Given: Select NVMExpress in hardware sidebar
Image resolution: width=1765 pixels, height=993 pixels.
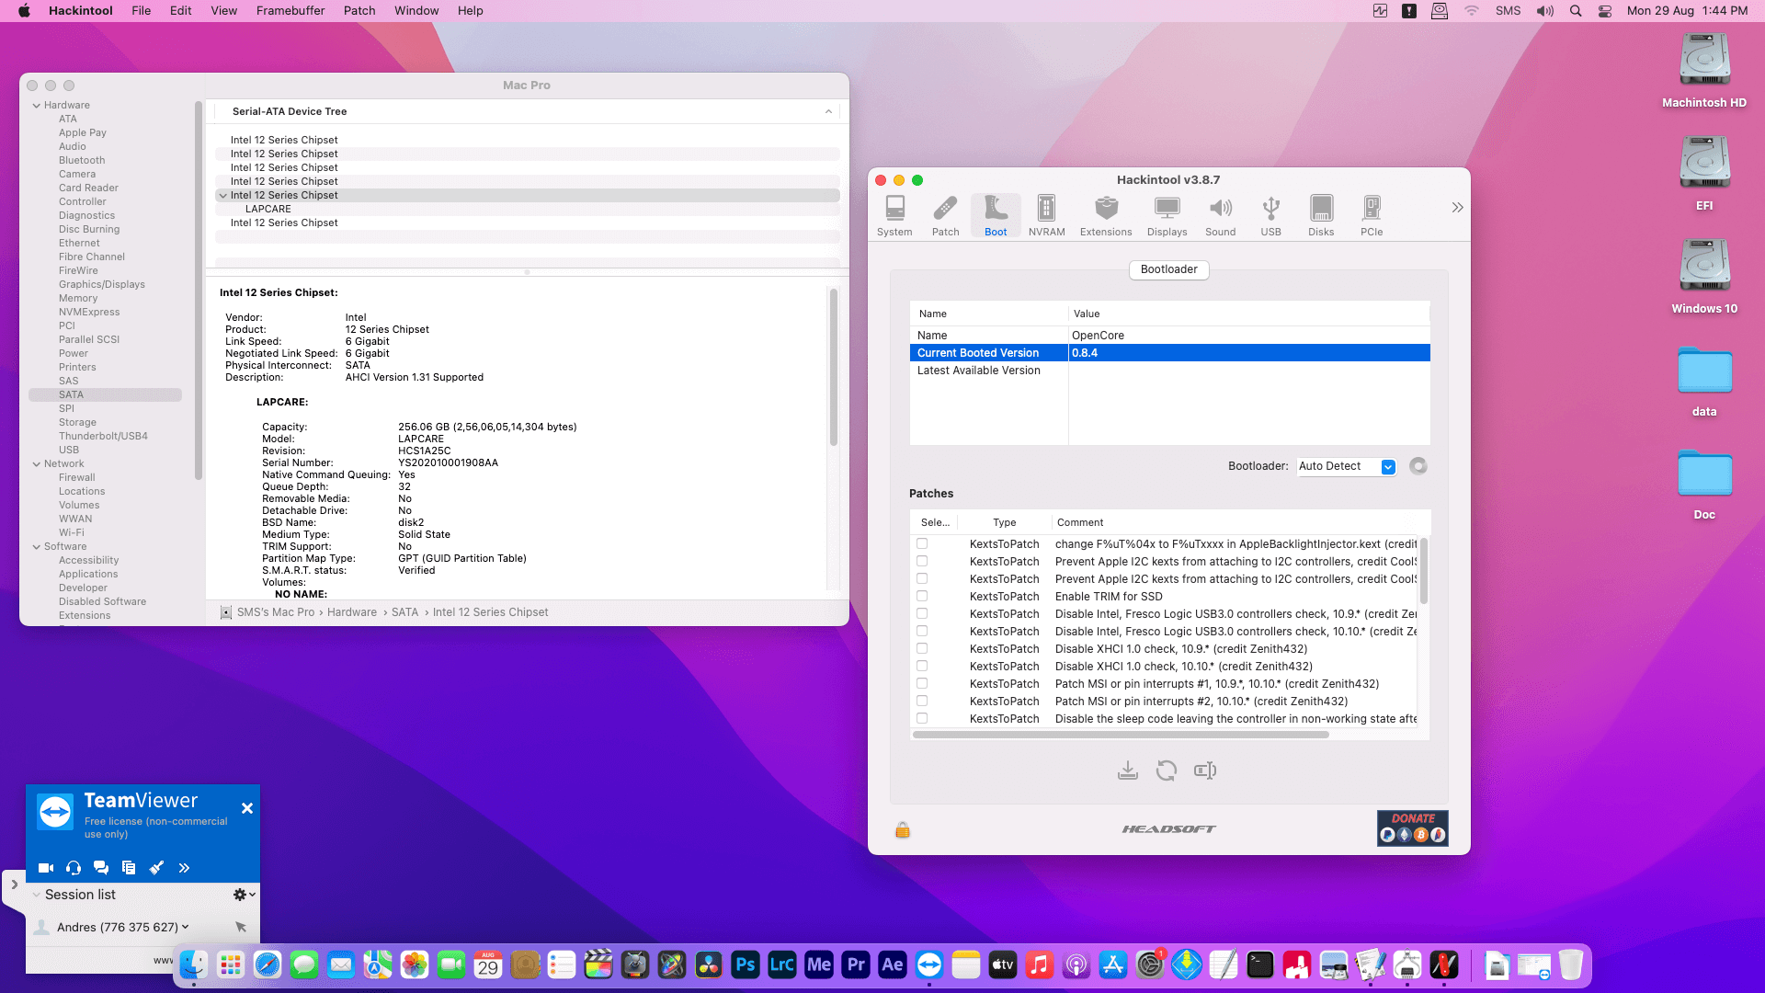Looking at the screenshot, I should (x=89, y=312).
